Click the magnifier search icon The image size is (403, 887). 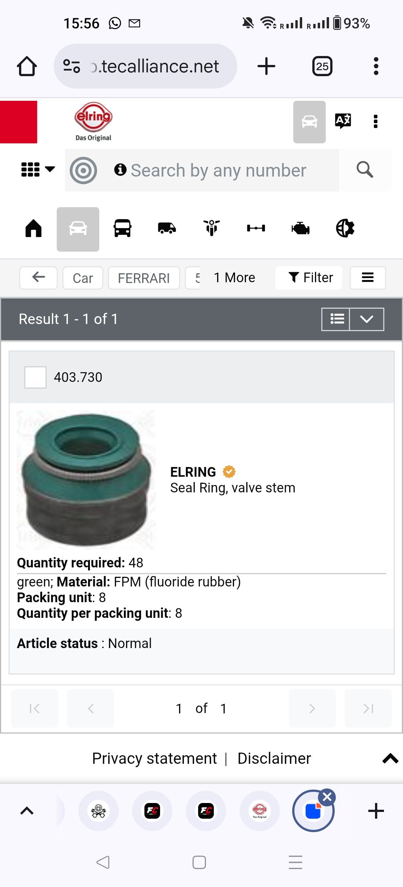[365, 170]
